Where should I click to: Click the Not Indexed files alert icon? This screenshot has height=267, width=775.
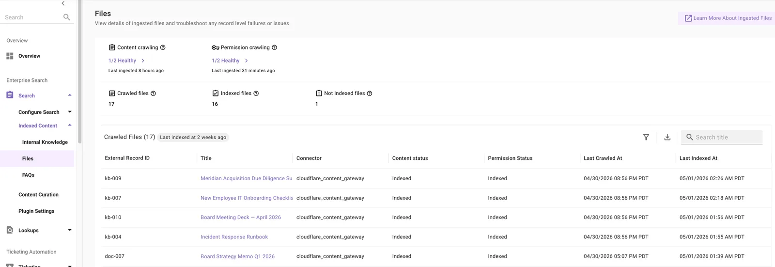click(x=319, y=93)
